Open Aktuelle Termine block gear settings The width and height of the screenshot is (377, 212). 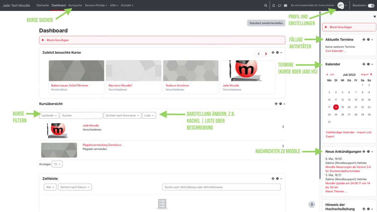pos(368,39)
